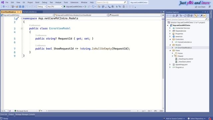Click the '3 references' CodeLens link
The image size is (213, 120).
tap(41, 35)
